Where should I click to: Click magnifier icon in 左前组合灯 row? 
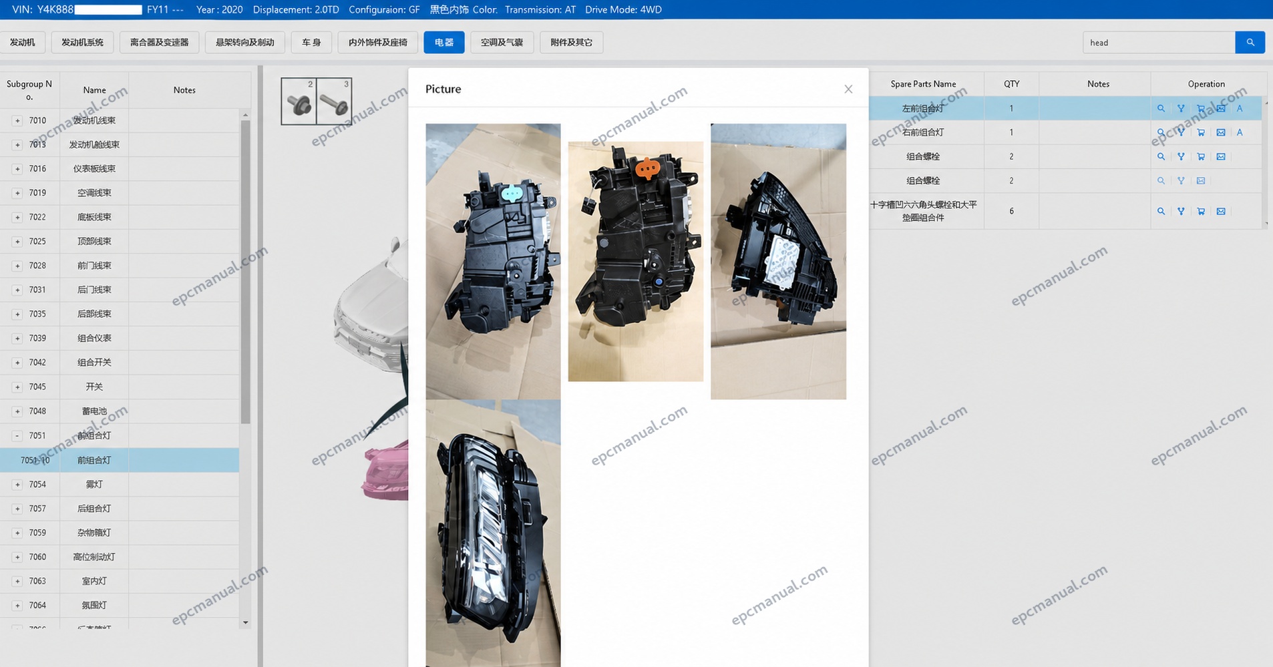point(1161,108)
